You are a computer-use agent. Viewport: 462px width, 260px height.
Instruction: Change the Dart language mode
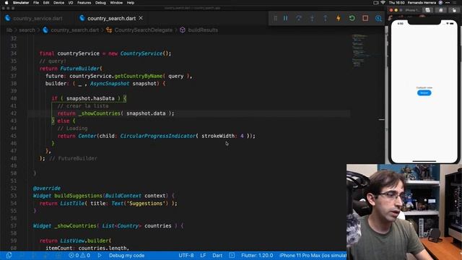tap(217, 256)
